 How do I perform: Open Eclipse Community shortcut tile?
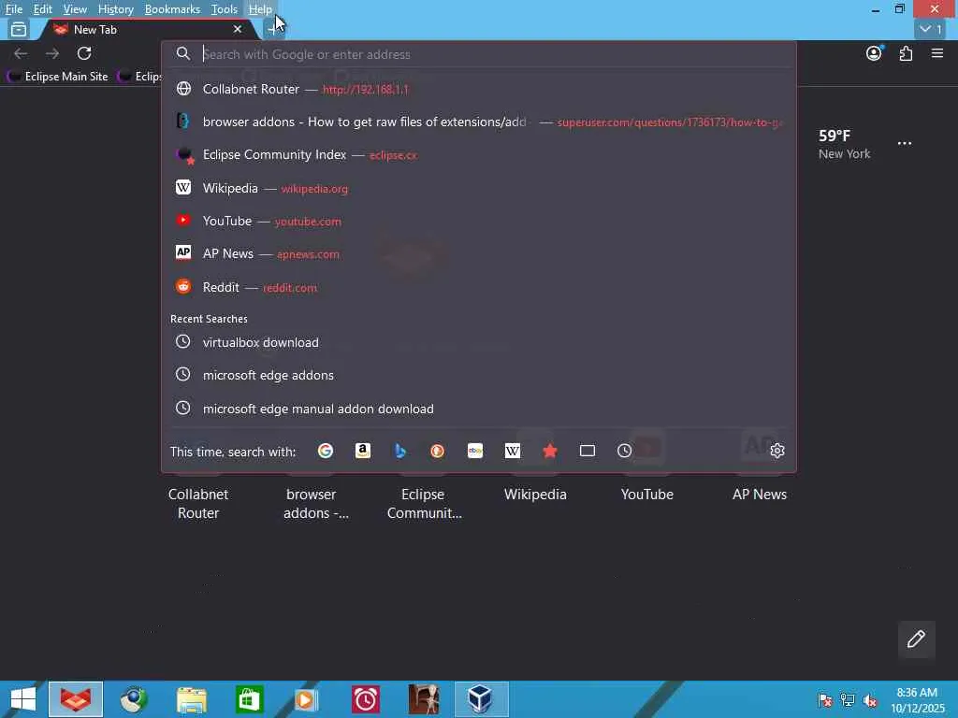coord(424,503)
